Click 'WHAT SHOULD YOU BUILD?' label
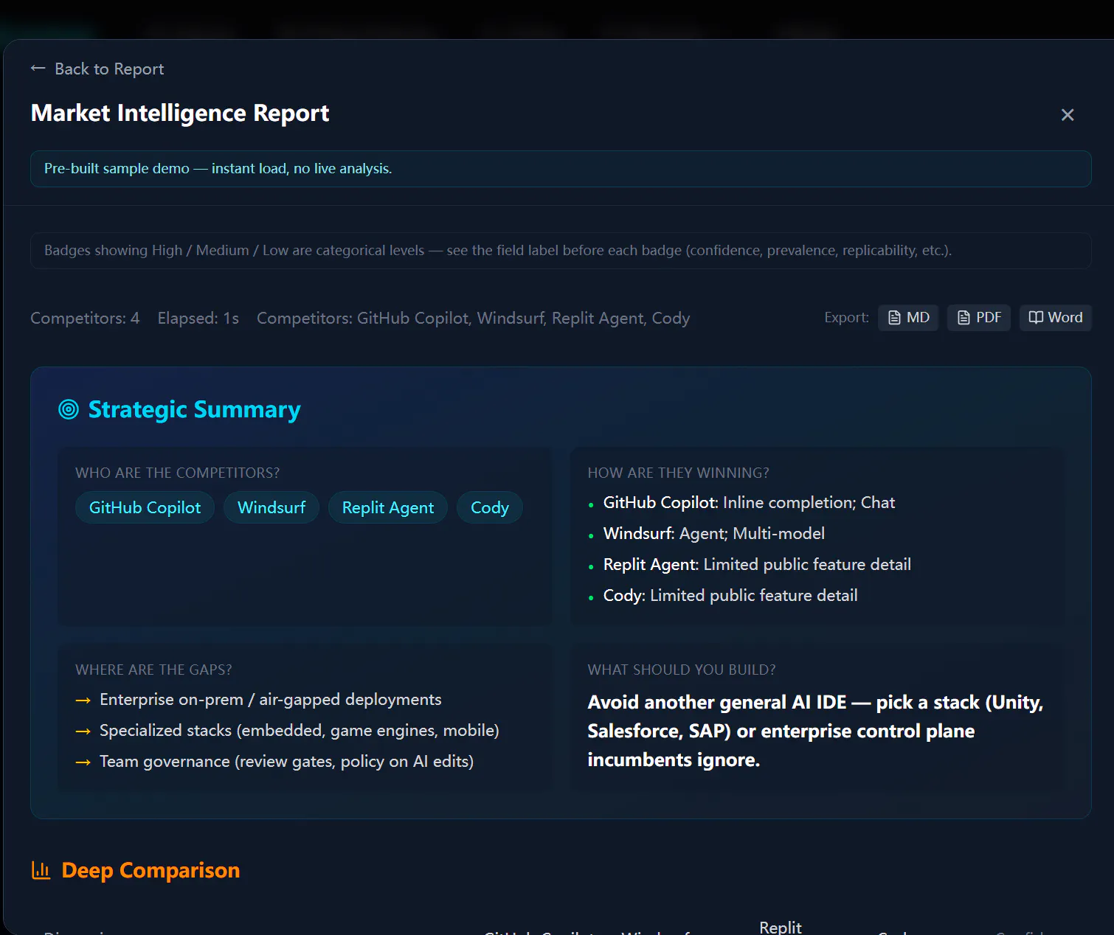Viewport: 1114px width, 935px height. point(682,670)
